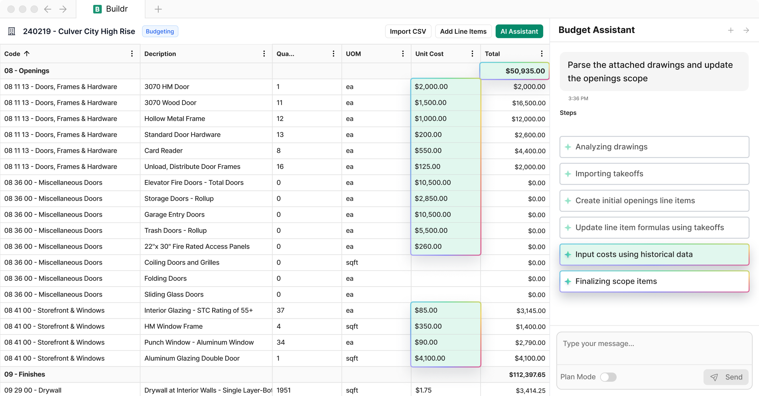
Task: Click the browser back navigation arrow
Action: pos(48,9)
